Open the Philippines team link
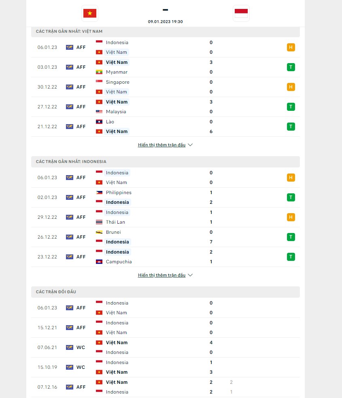 tap(119, 193)
